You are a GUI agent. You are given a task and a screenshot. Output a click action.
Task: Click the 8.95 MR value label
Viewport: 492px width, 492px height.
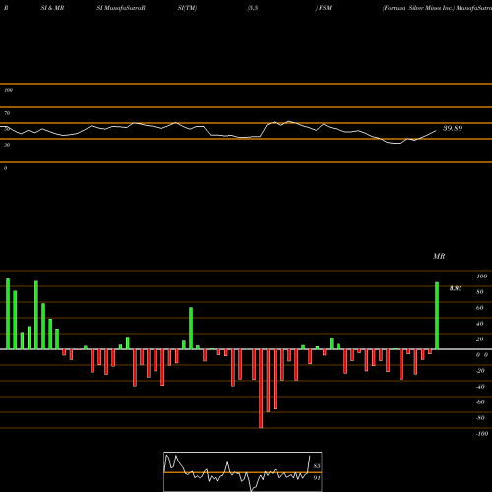(x=456, y=288)
